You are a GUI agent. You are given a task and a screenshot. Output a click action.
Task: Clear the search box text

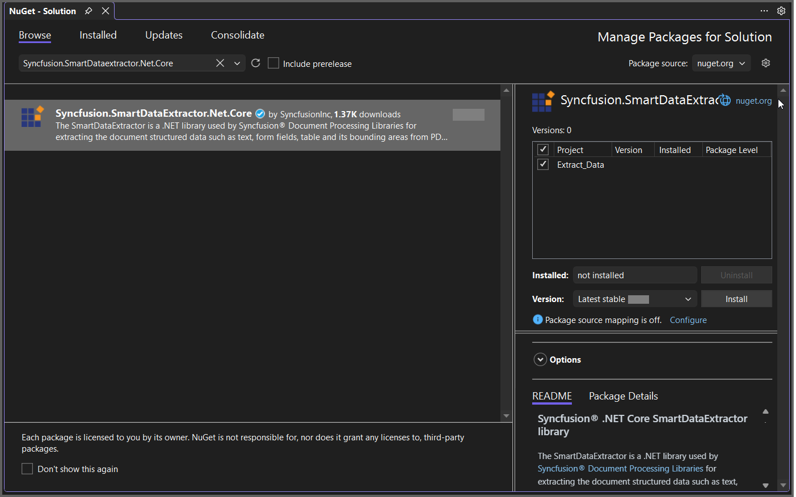coord(220,63)
